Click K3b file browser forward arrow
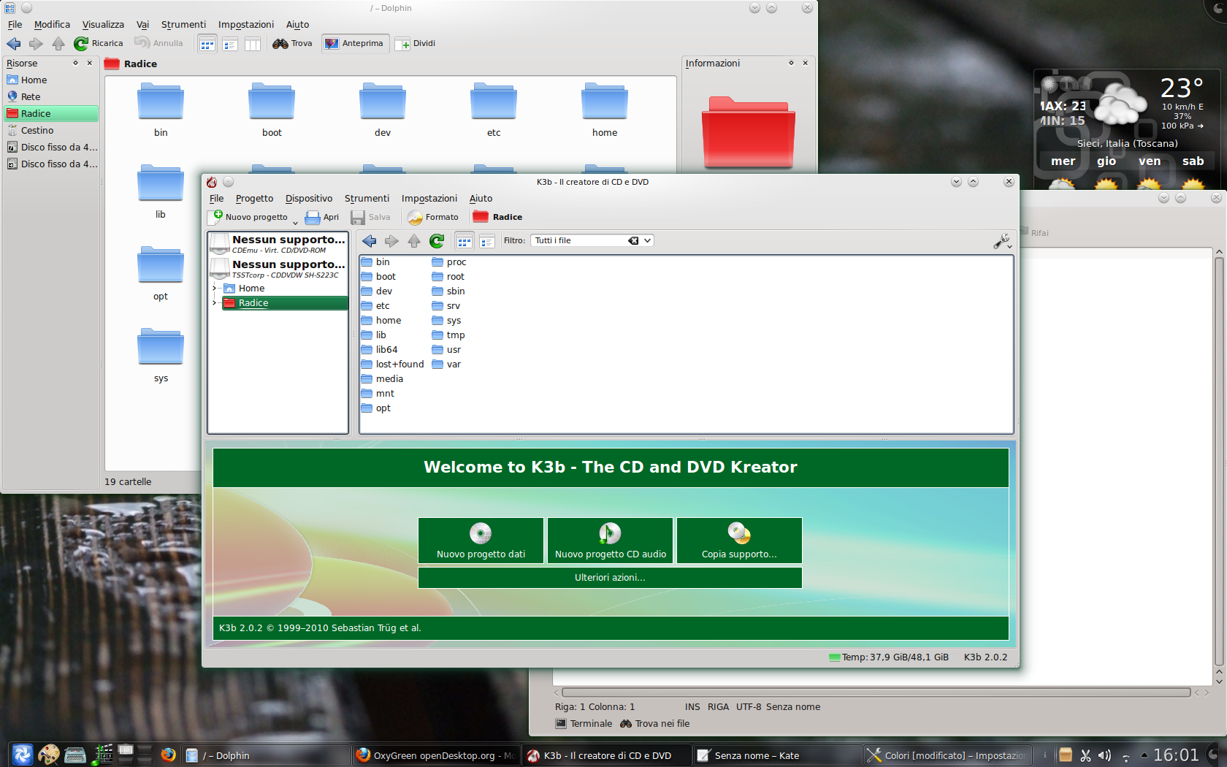 (391, 241)
